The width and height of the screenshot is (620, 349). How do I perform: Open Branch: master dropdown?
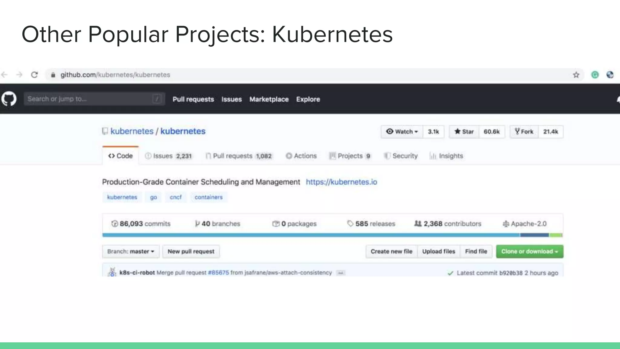[x=131, y=251]
